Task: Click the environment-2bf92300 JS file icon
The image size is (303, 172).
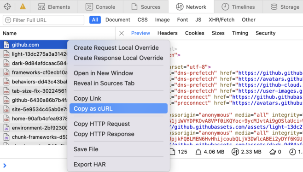Action: point(6,128)
